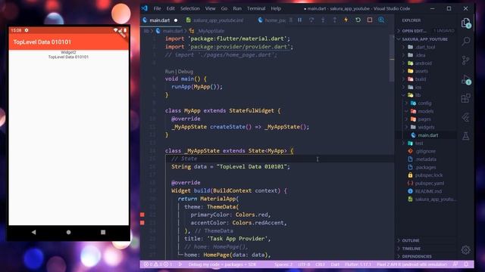Tap the Back button on the Android emulator
This screenshot has width=485, height=272.
point(33,232)
